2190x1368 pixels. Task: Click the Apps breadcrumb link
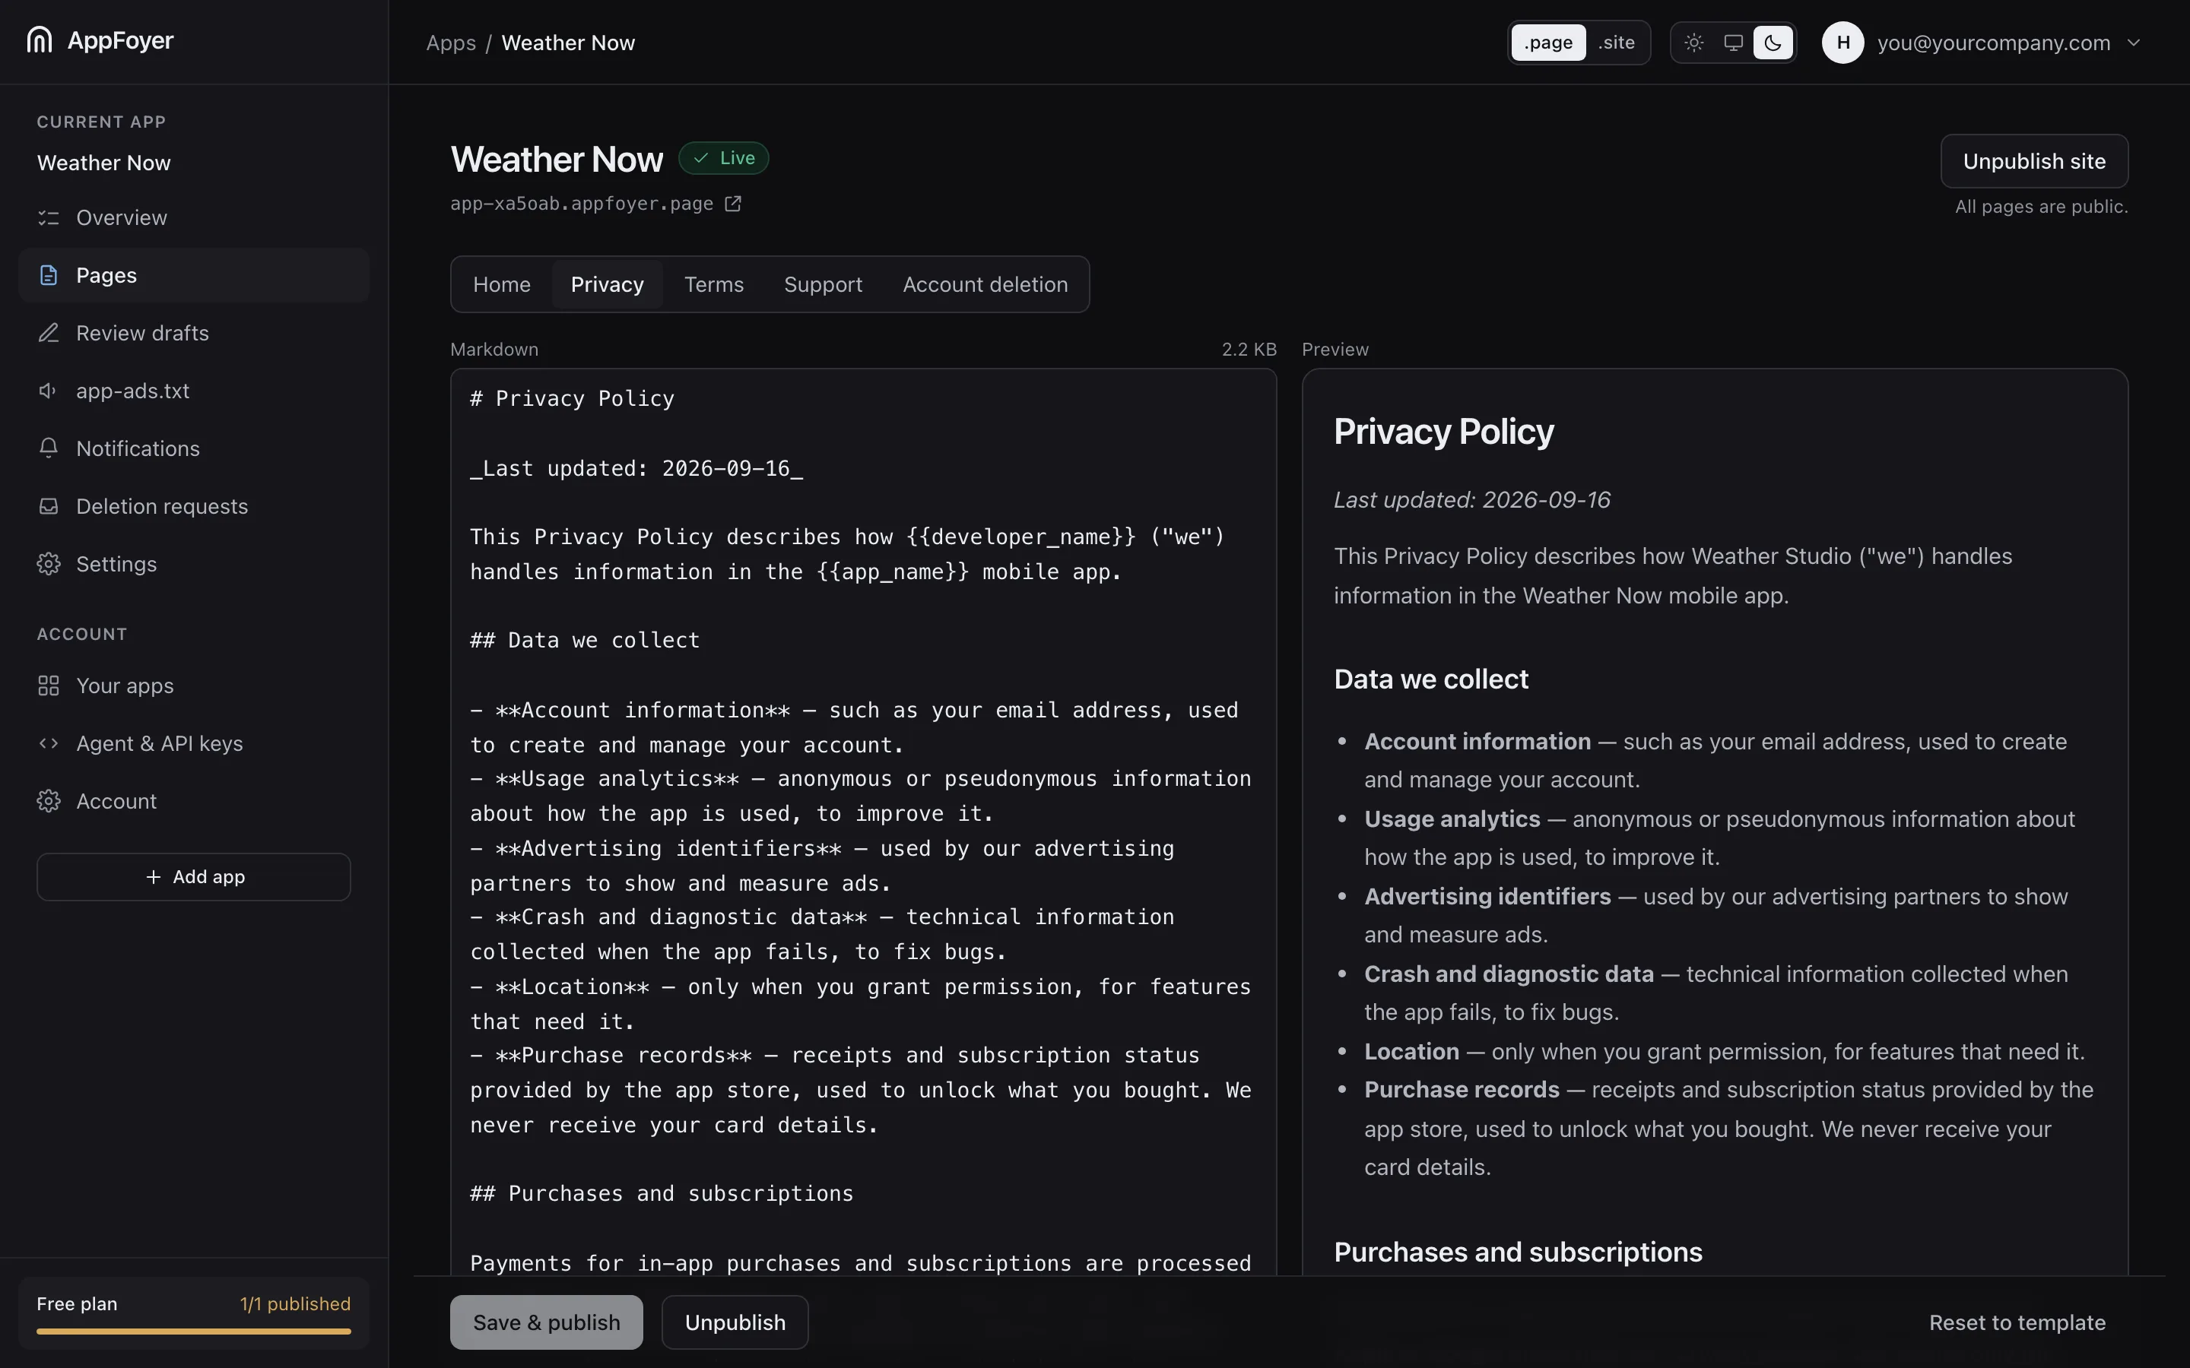[451, 43]
